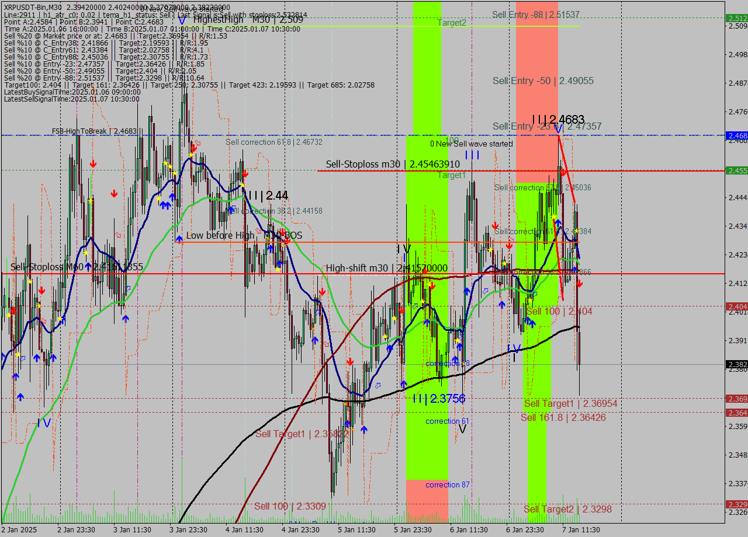Click the 'I I I 2.4683' wave label
Screen dimensions: 748x537
click(x=558, y=120)
